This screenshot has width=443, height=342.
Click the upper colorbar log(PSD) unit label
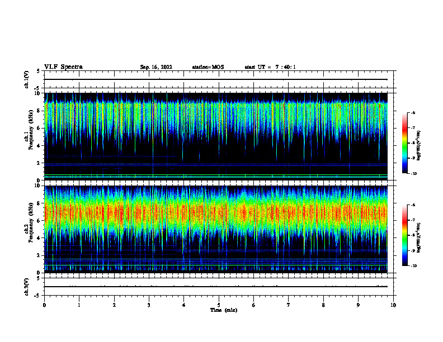coord(419,146)
